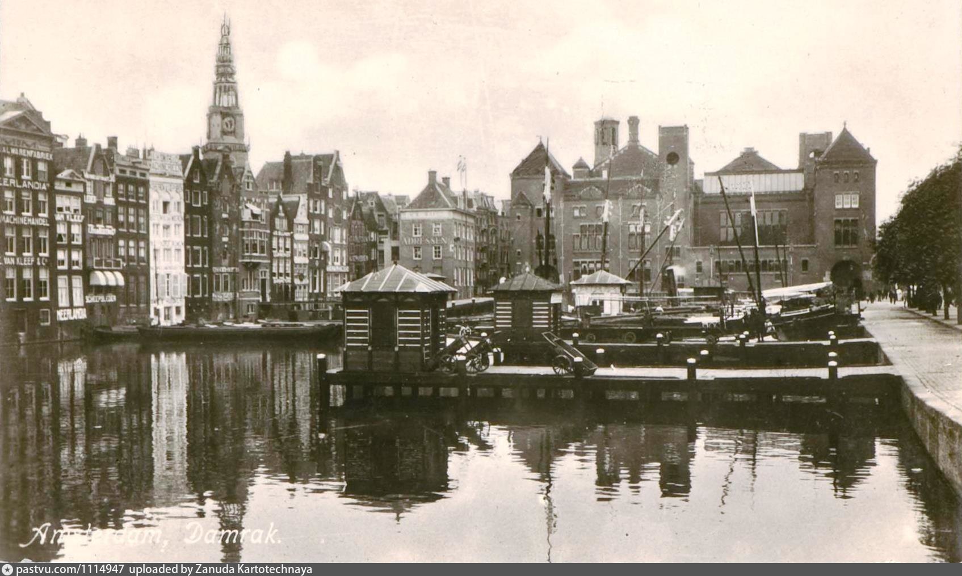Click the long barge beside canal houses
The height and width of the screenshot is (576, 962).
238,331
